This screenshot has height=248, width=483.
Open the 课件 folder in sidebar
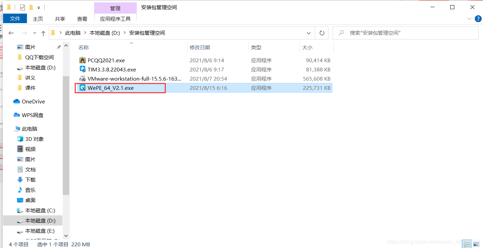click(30, 88)
